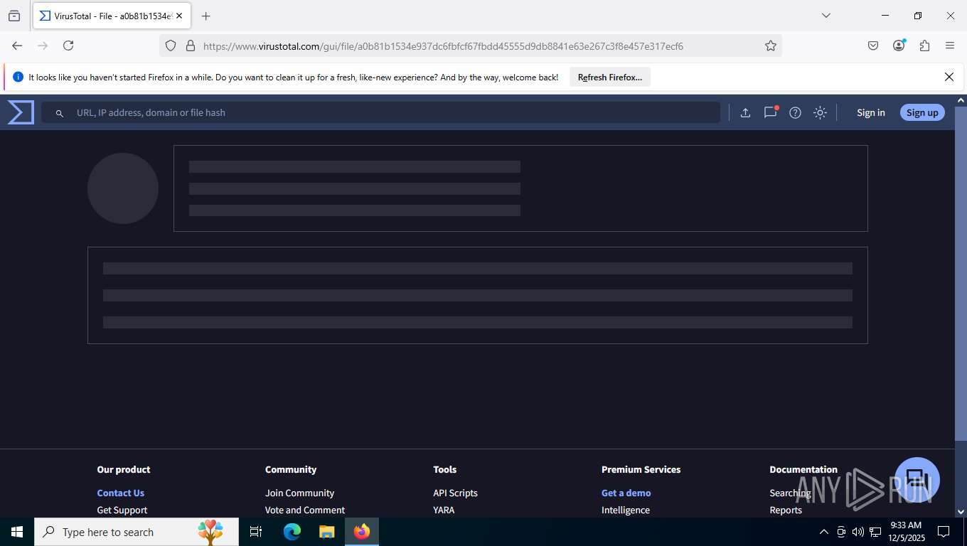
Task: Open the tracking protection shield icon
Action: coord(171,45)
